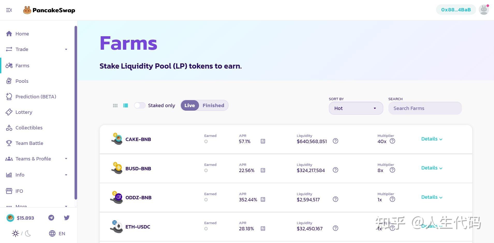Viewport: 494px width, 243px height.
Task: Click ODDZ-BNB APR value 352.44%
Action: point(248,200)
